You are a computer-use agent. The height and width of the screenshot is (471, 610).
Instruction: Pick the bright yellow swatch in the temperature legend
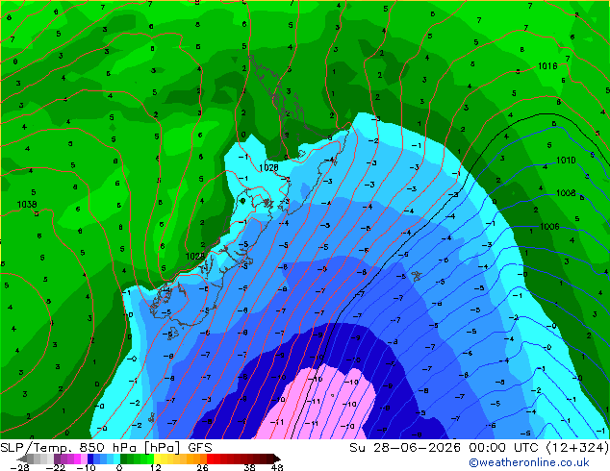point(158,459)
